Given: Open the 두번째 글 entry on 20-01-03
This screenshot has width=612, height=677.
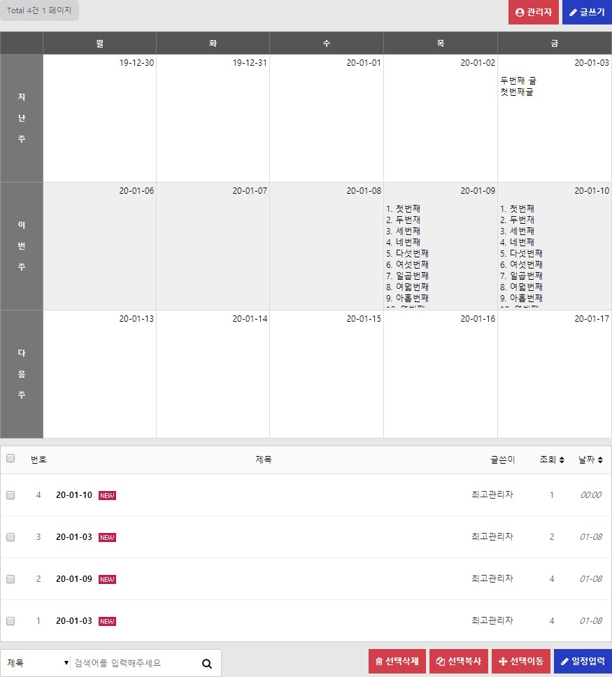Looking at the screenshot, I should (518, 80).
